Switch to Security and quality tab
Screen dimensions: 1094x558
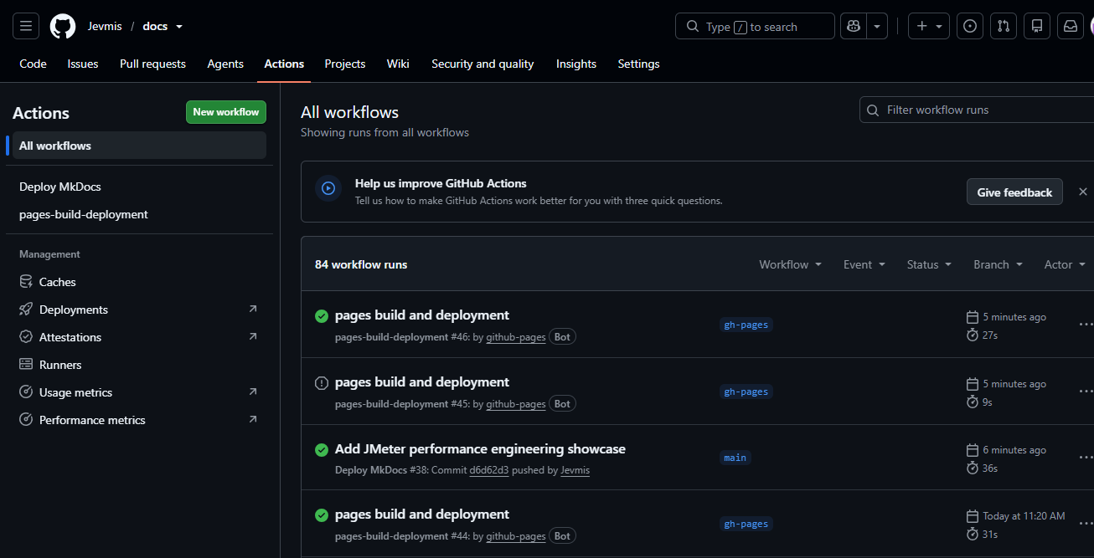482,64
